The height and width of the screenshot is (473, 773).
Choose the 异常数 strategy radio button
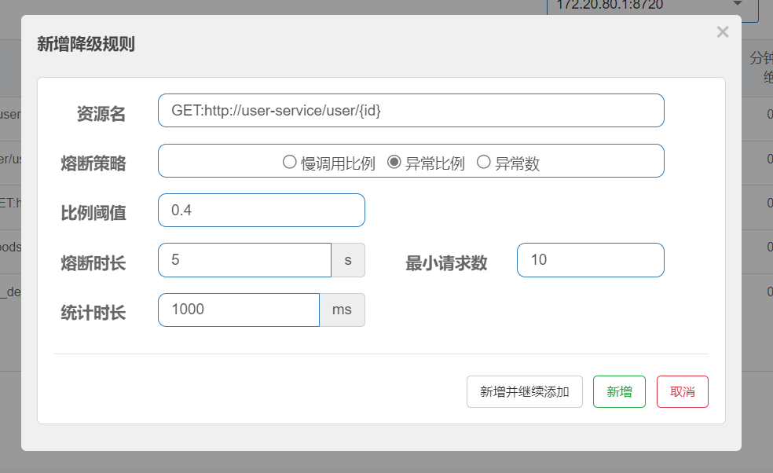484,163
